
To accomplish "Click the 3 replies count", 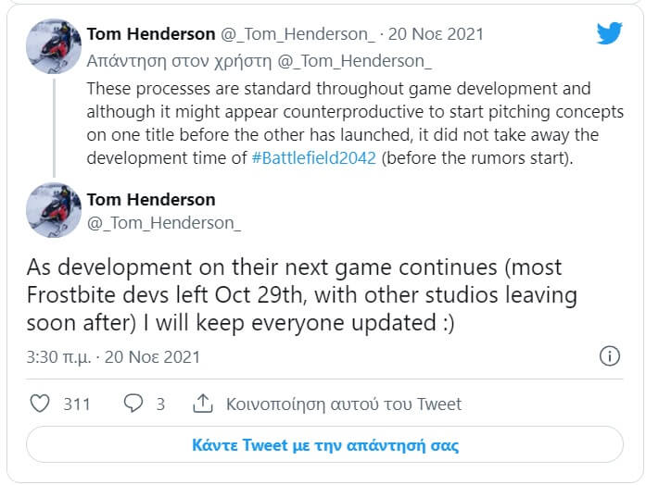I will click(160, 404).
